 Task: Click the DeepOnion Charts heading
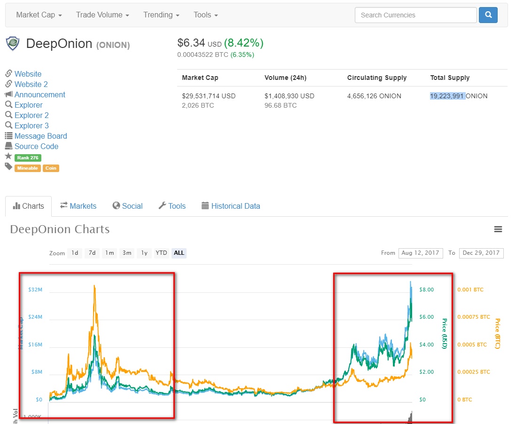point(60,229)
